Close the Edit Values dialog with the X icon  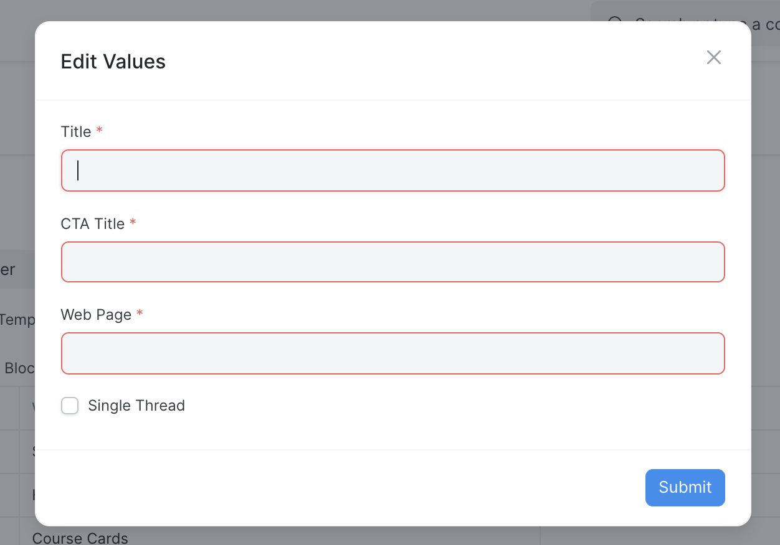coord(713,57)
